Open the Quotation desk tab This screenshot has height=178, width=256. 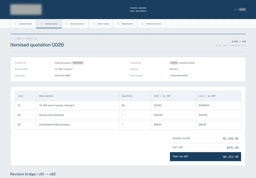point(23,24)
